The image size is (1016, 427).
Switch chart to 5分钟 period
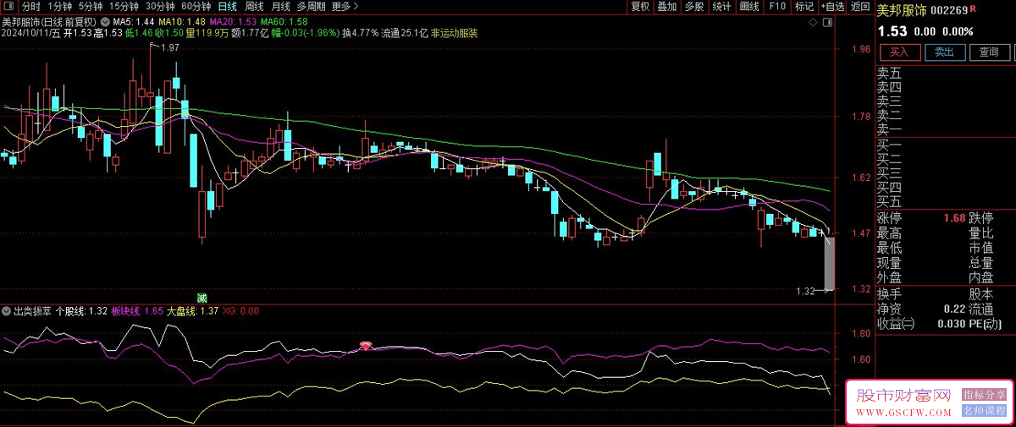pos(91,6)
